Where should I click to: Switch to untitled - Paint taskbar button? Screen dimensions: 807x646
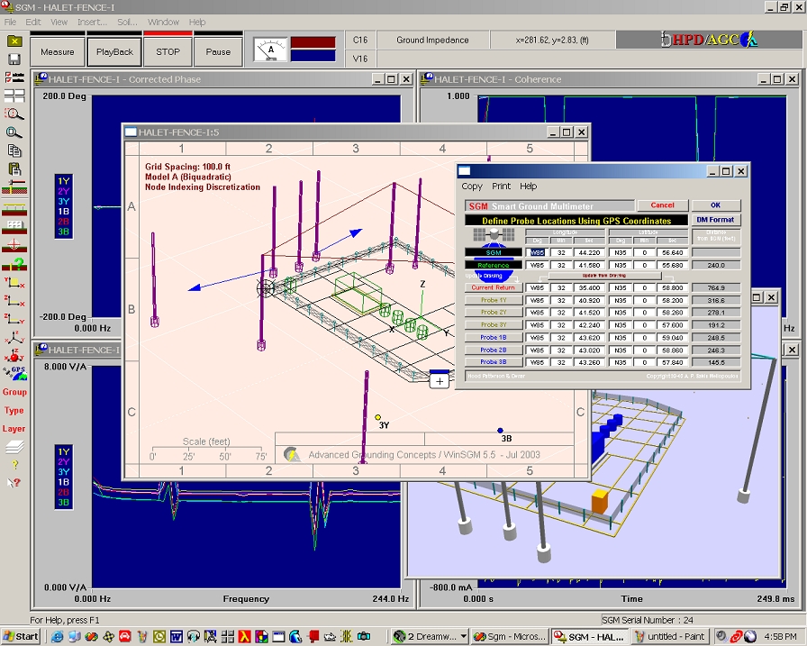point(670,637)
